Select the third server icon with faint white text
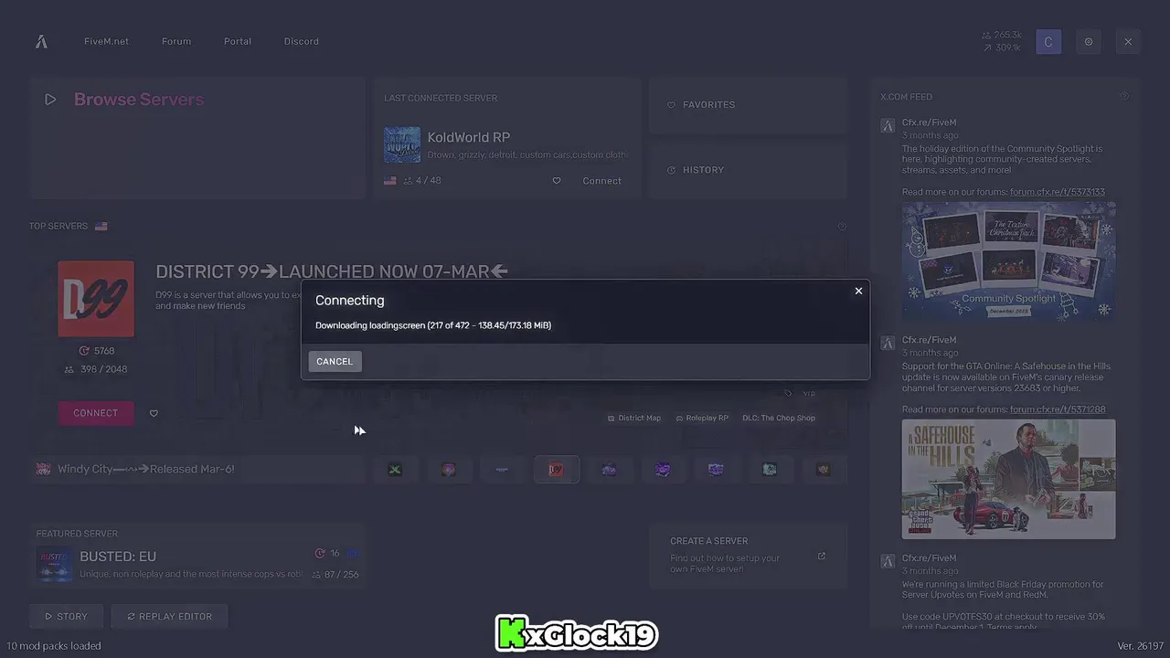This screenshot has height=658, width=1170. [502, 470]
